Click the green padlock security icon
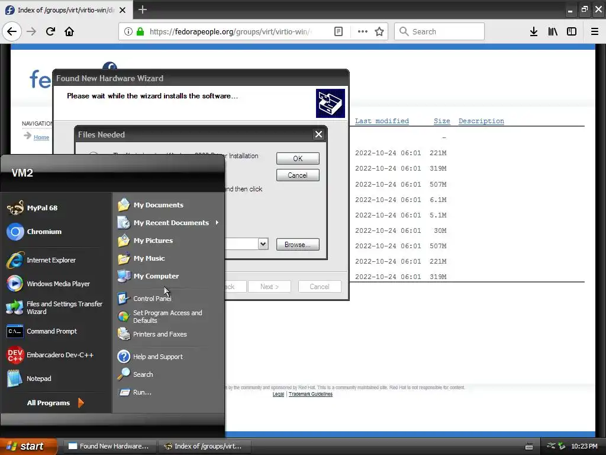The image size is (606, 455). click(140, 31)
